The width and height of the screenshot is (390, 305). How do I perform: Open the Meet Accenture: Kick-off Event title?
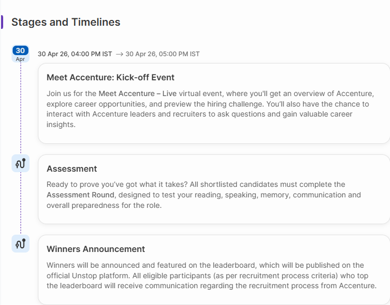click(x=111, y=78)
